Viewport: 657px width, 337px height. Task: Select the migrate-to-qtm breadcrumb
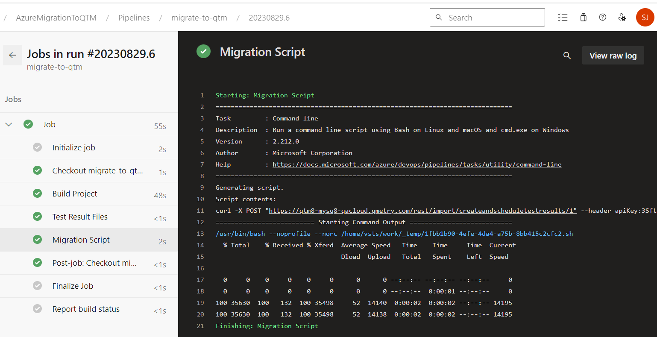tap(199, 18)
